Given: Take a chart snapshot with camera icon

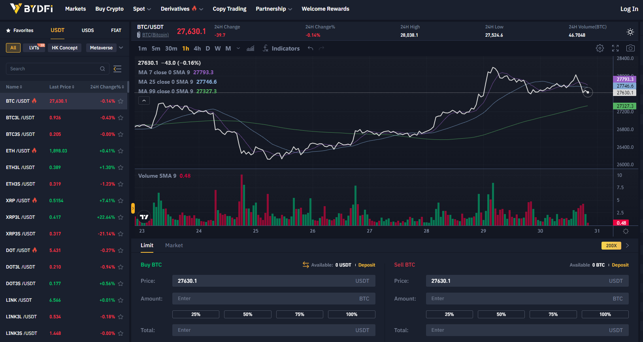Looking at the screenshot, I should 630,48.
